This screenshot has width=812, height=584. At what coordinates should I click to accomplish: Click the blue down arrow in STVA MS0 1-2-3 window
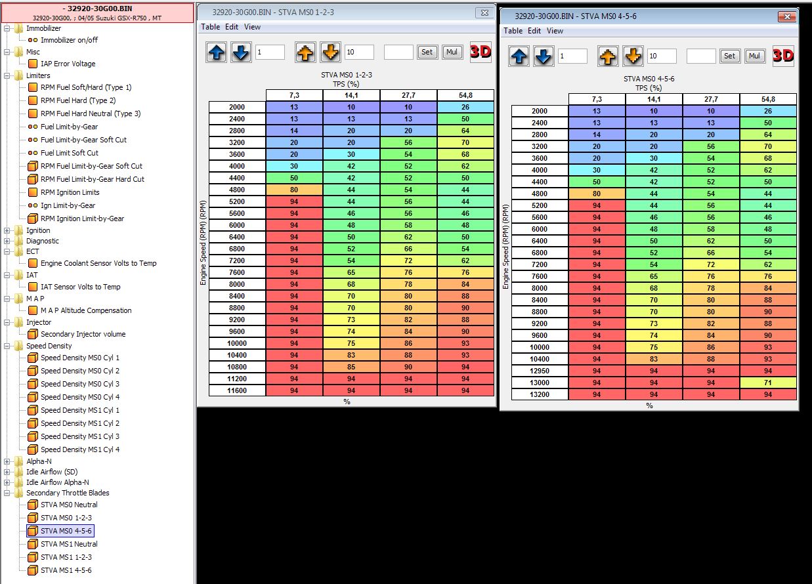point(241,52)
